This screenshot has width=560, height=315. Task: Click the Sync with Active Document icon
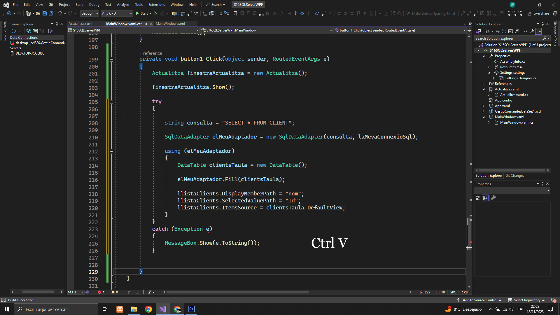(x=498, y=31)
